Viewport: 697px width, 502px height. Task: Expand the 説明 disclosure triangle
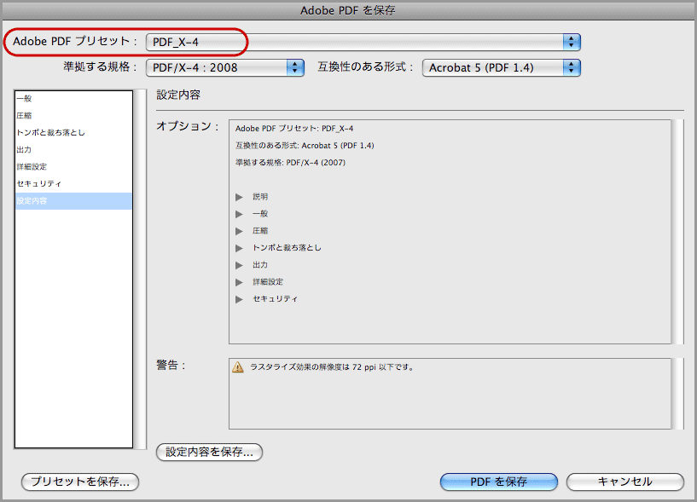click(x=239, y=197)
